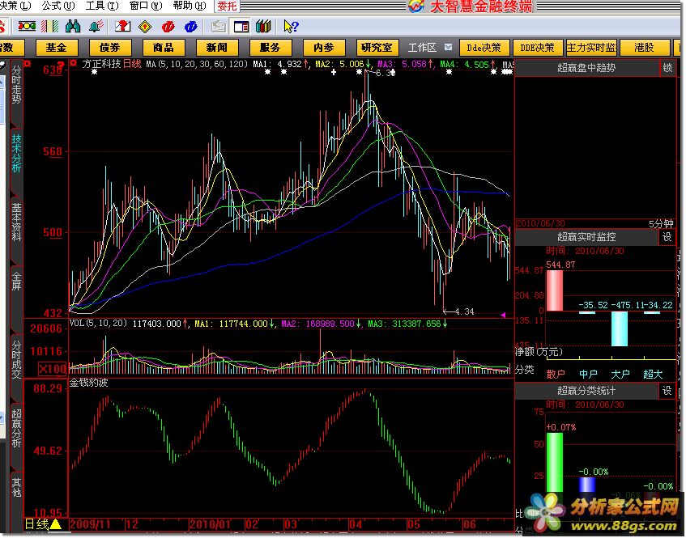
Task: Click the red question mark chart icon
Action: (122, 27)
